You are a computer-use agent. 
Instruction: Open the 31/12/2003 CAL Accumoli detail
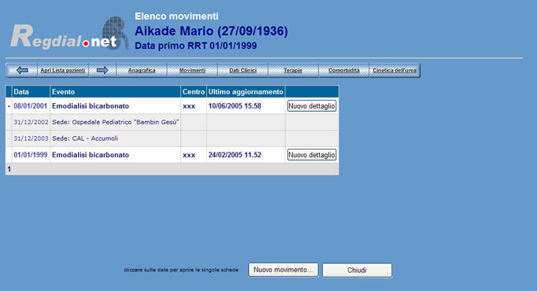31,138
